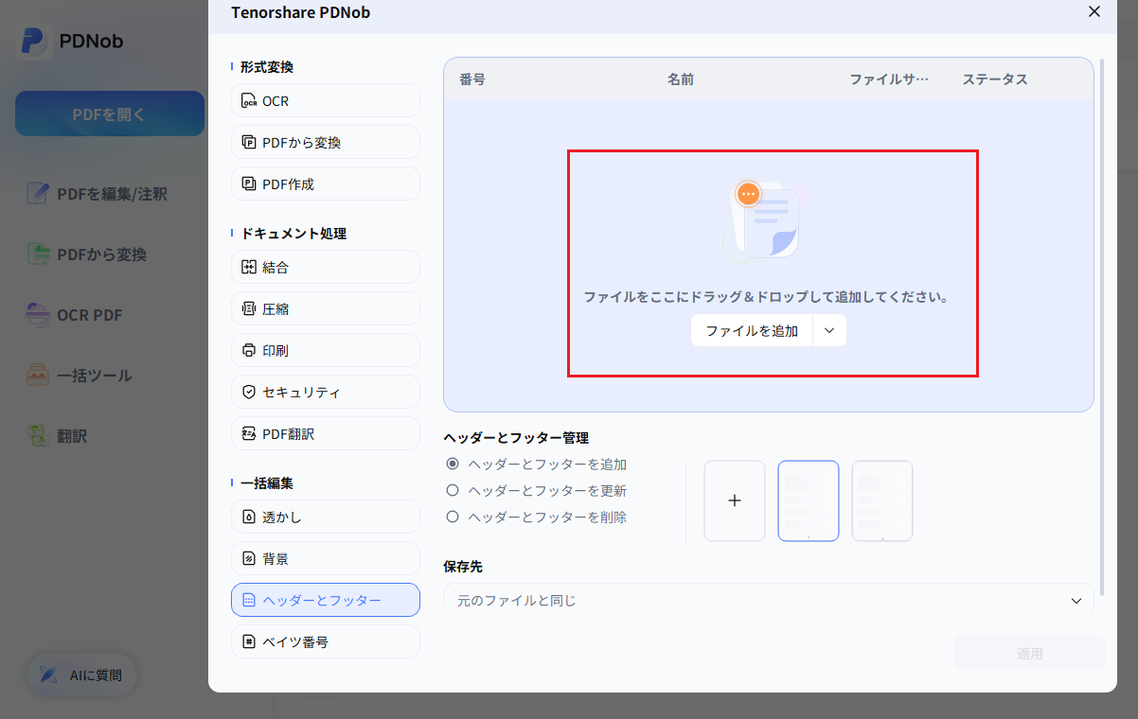
Task: Select the 圧縮 menu item
Action: (326, 309)
